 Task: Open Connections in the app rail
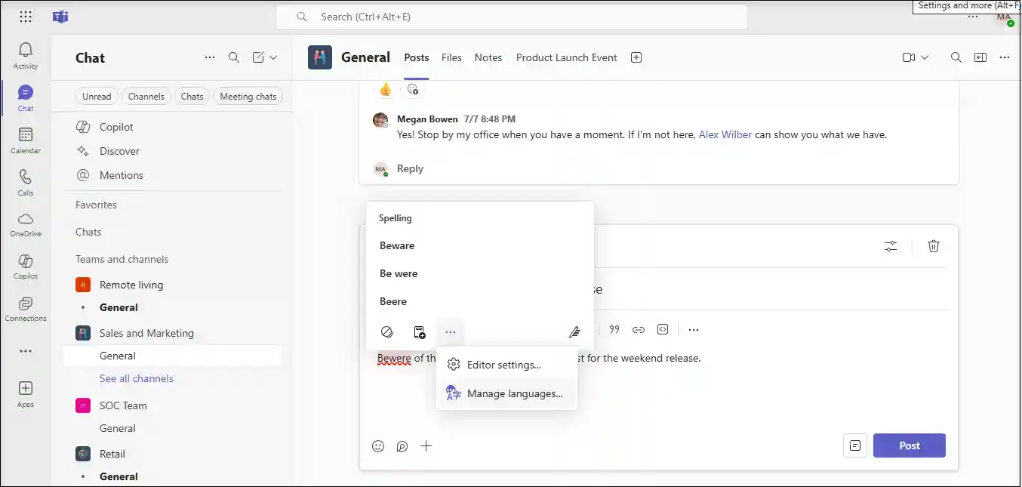click(x=26, y=309)
